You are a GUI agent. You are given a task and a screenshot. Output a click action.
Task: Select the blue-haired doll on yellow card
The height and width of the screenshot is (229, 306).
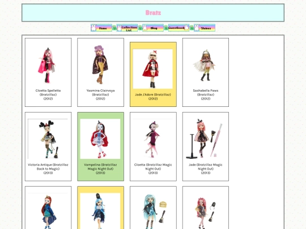(100, 211)
